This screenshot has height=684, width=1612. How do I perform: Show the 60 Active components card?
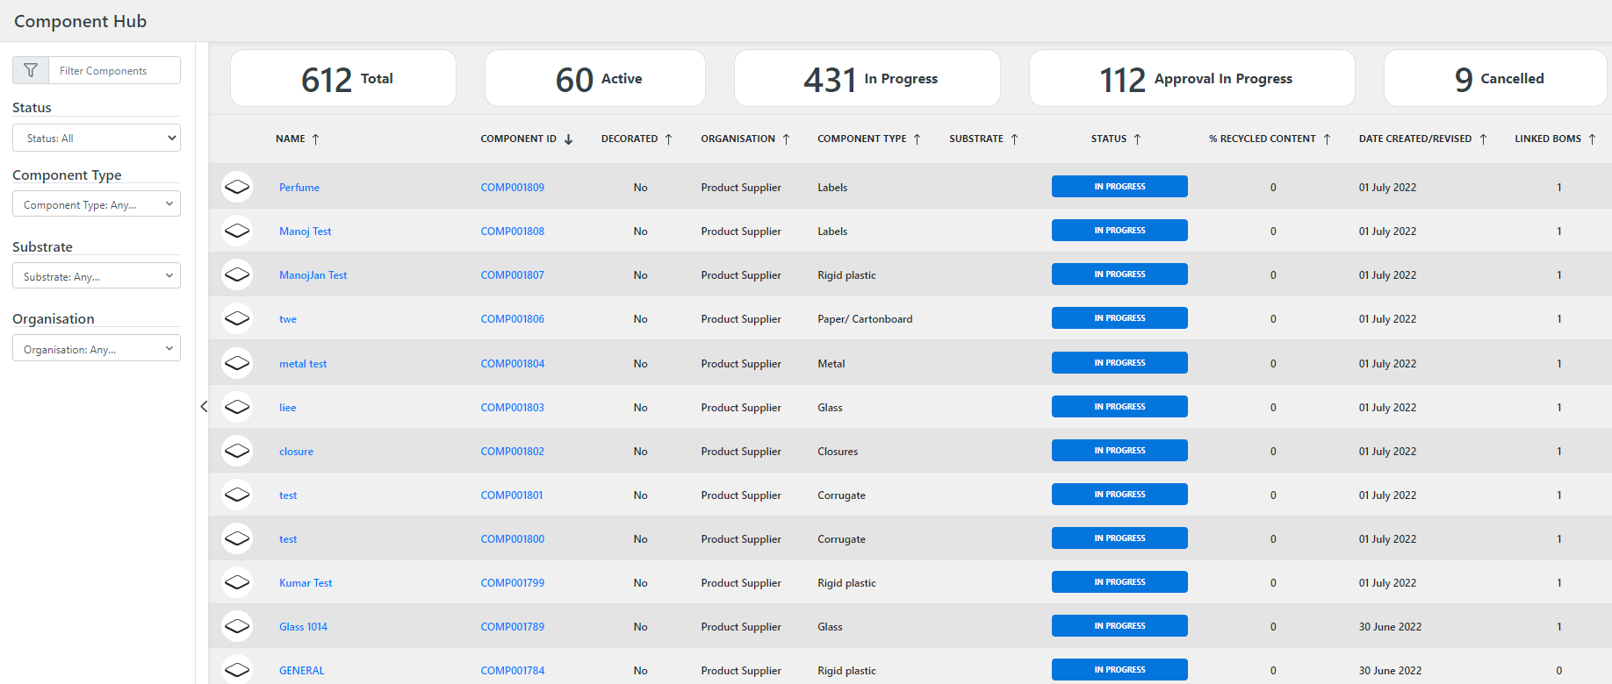pyautogui.click(x=595, y=79)
